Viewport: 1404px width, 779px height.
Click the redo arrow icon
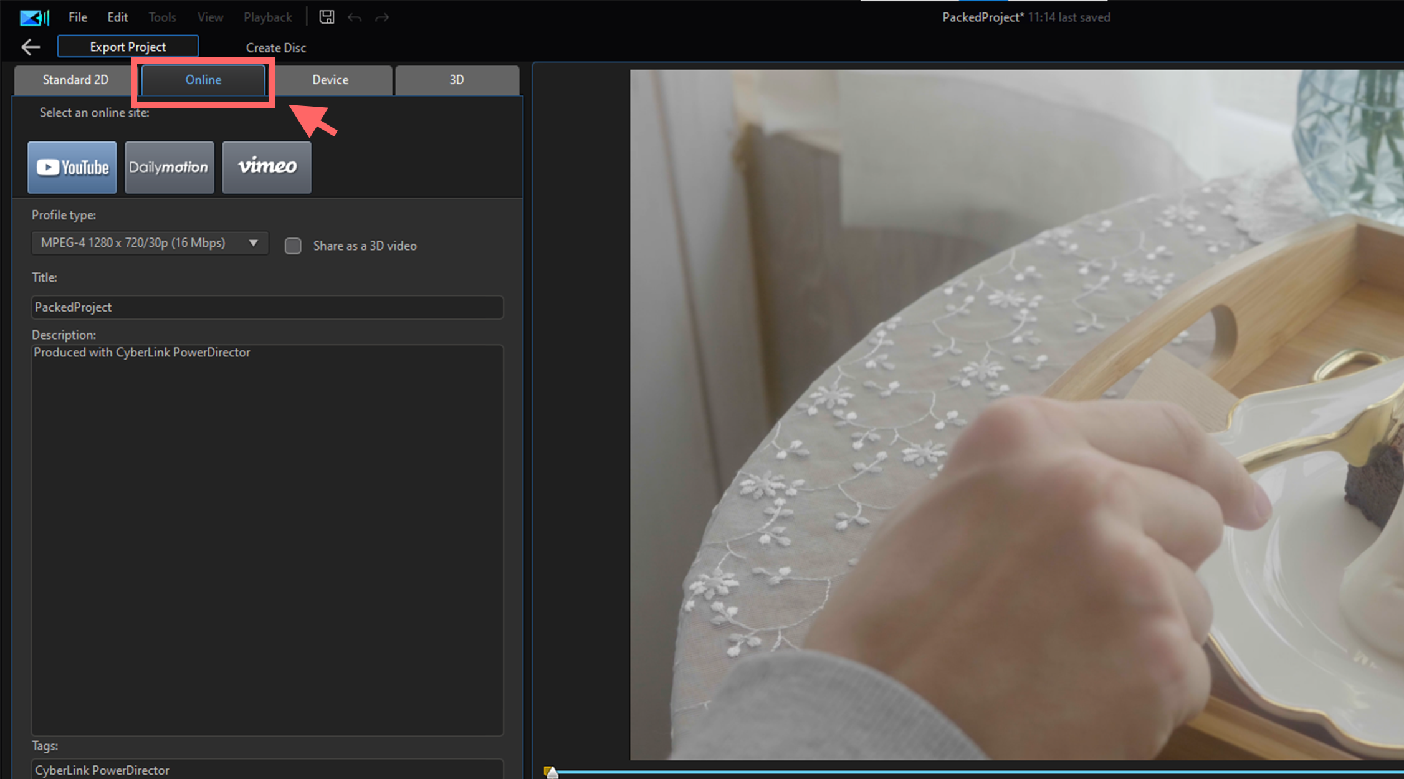point(382,17)
